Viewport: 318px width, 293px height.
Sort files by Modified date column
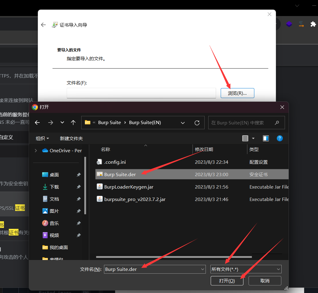point(204,149)
